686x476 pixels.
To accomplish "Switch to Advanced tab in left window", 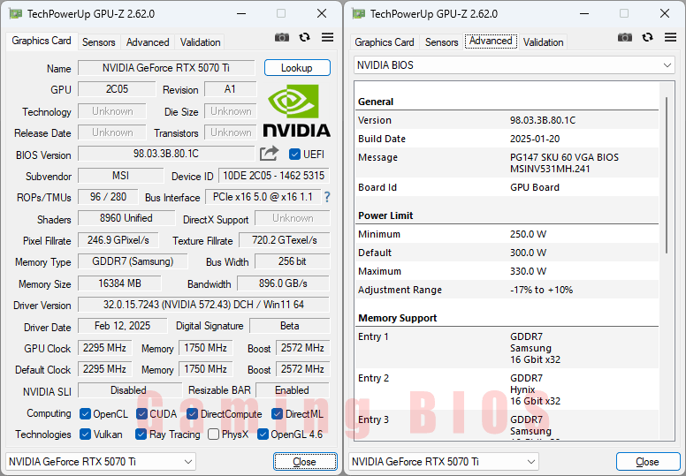I will click(x=148, y=42).
